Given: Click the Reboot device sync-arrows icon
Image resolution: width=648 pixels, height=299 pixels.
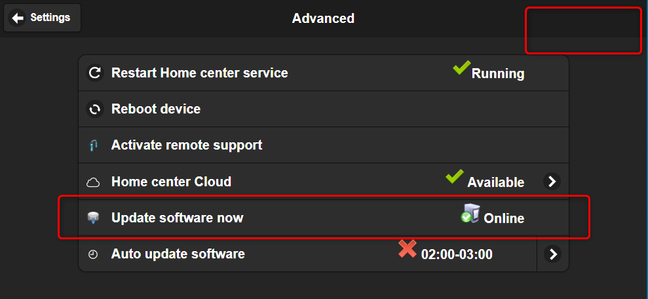Looking at the screenshot, I should tap(94, 110).
